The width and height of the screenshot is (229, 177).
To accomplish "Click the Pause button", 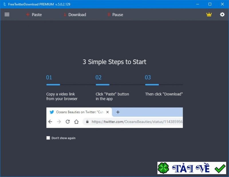I will coord(115,15).
